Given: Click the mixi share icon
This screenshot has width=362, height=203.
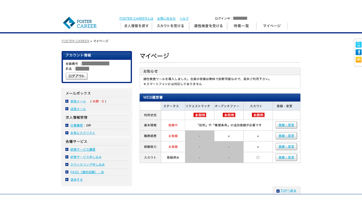Looking at the screenshot, I should pos(358,60).
